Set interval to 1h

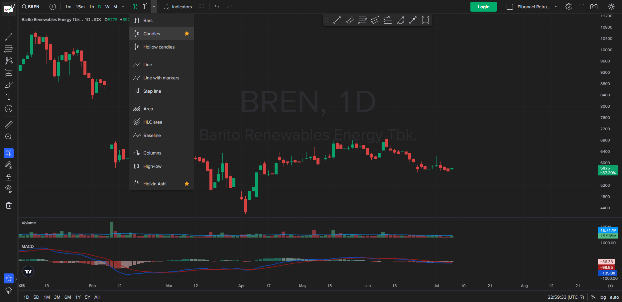pyautogui.click(x=91, y=7)
